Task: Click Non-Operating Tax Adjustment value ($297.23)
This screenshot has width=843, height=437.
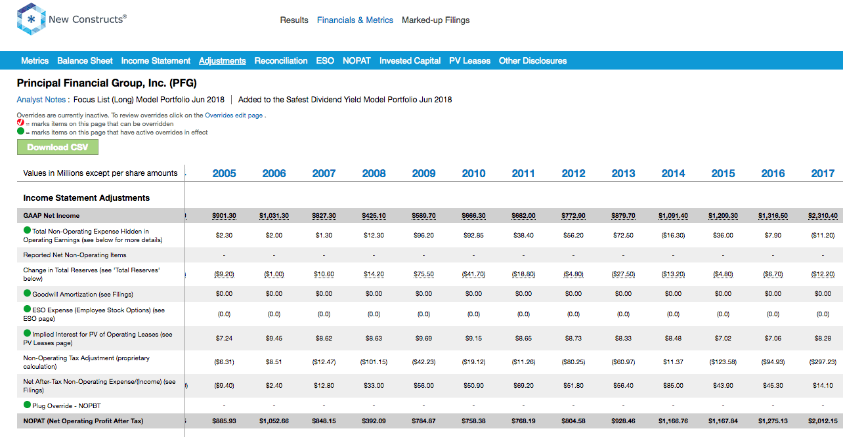Action: [x=823, y=362]
